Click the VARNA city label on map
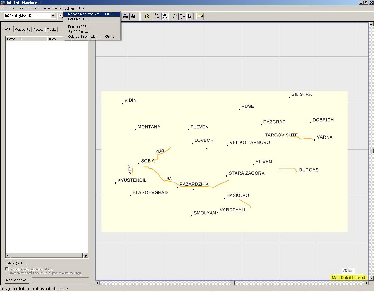The width and height of the screenshot is (374, 292). click(325, 137)
